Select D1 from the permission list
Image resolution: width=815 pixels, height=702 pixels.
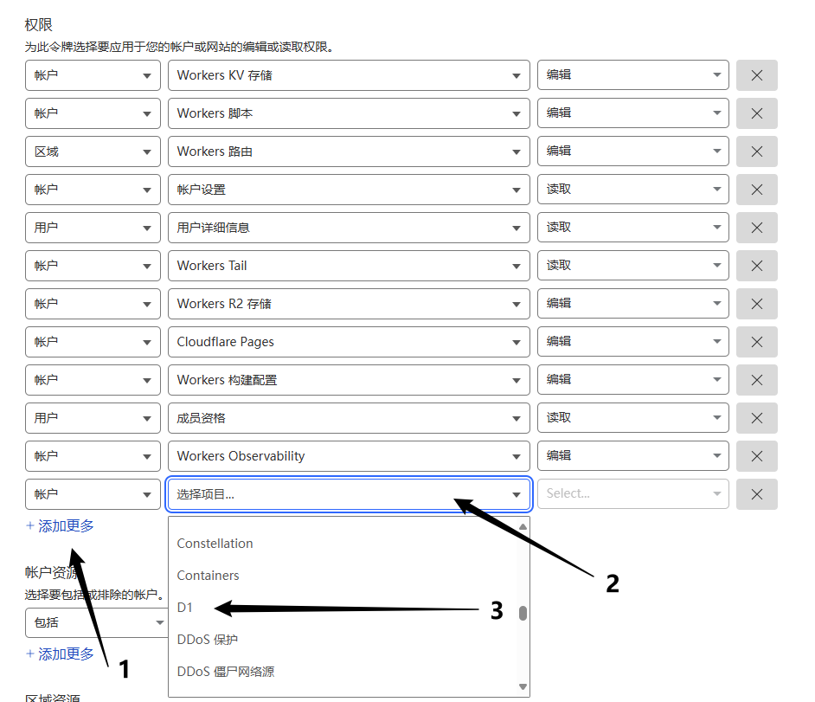click(185, 608)
